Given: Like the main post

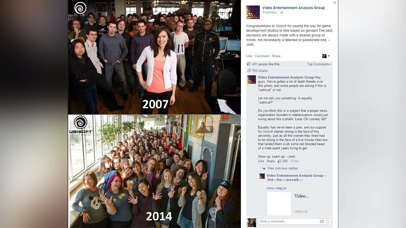Looking at the screenshot, I should 249,56.
